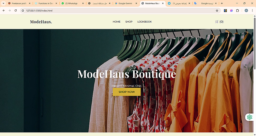Open the LOOKBOOK navigation link

pyautogui.click(x=144, y=22)
